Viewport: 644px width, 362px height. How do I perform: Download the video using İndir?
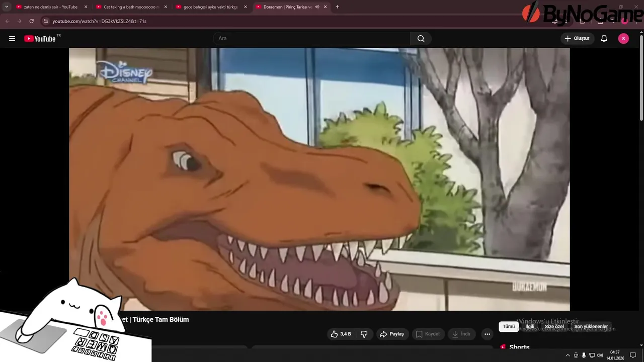461,334
